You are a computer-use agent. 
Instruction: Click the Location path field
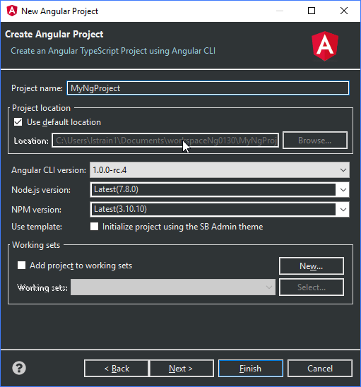click(x=165, y=141)
